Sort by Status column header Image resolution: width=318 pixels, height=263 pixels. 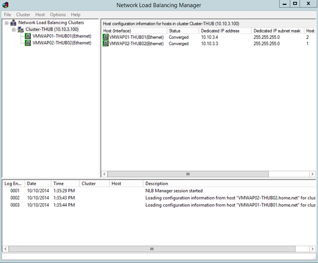click(x=183, y=31)
